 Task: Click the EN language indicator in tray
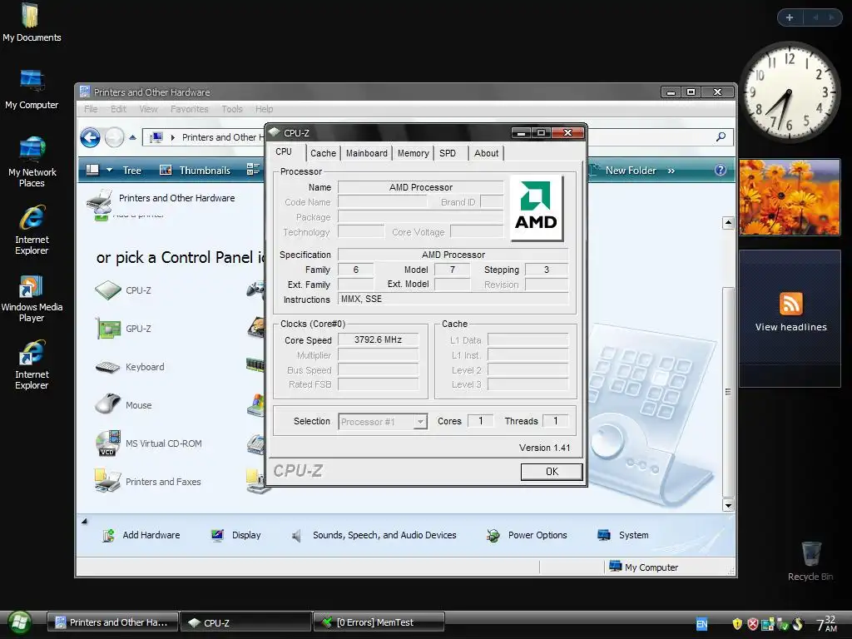click(x=702, y=624)
